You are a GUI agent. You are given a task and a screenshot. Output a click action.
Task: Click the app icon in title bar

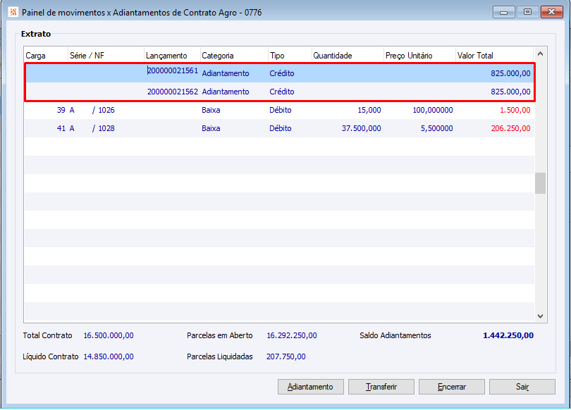(x=13, y=12)
